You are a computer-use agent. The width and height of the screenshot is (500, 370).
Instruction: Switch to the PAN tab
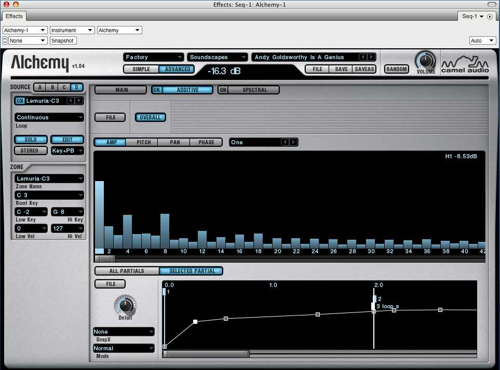(175, 142)
